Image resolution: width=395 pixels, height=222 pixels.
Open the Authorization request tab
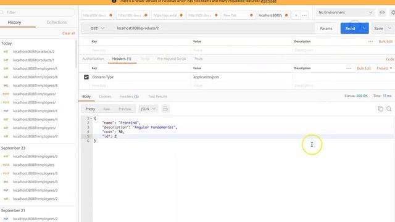pos(93,59)
